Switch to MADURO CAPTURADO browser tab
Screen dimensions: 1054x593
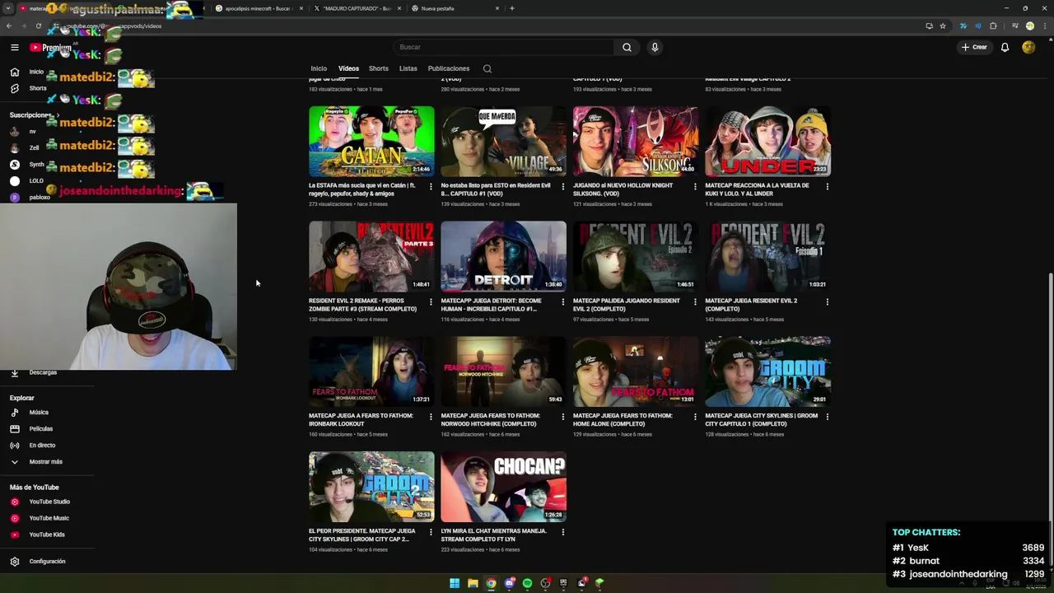pos(357,8)
